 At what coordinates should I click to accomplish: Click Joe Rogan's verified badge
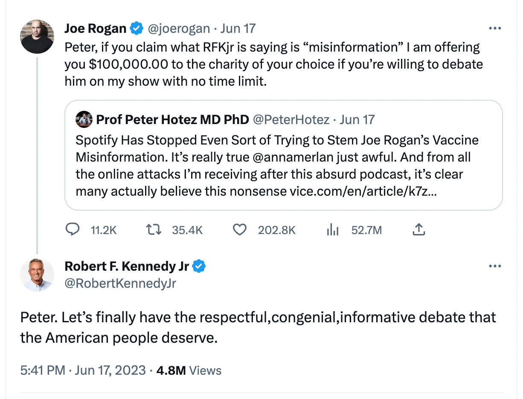coord(136,29)
